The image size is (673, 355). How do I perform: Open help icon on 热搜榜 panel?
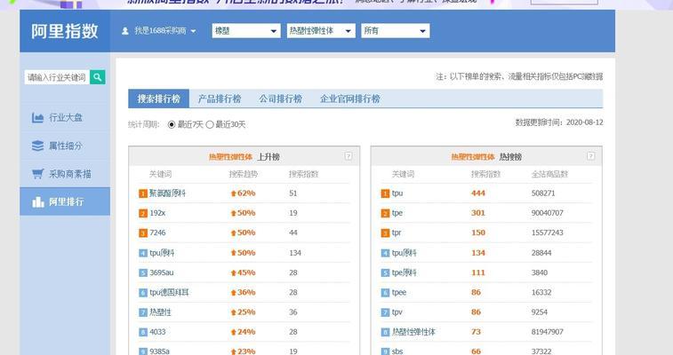(x=591, y=156)
